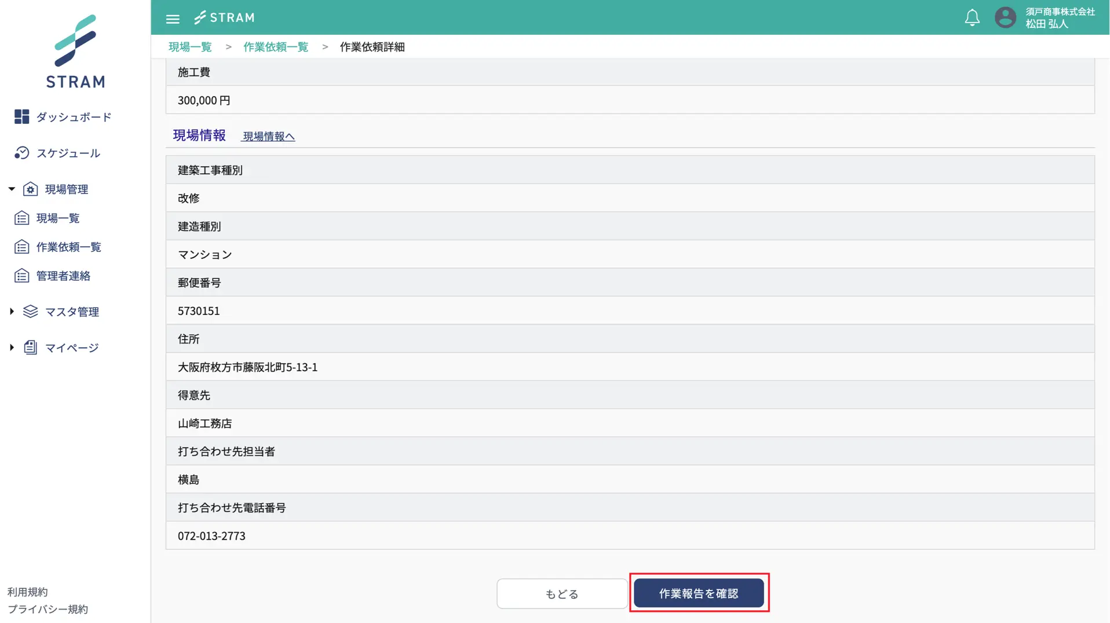Expand the マスタ管理 section arrow

[12, 311]
